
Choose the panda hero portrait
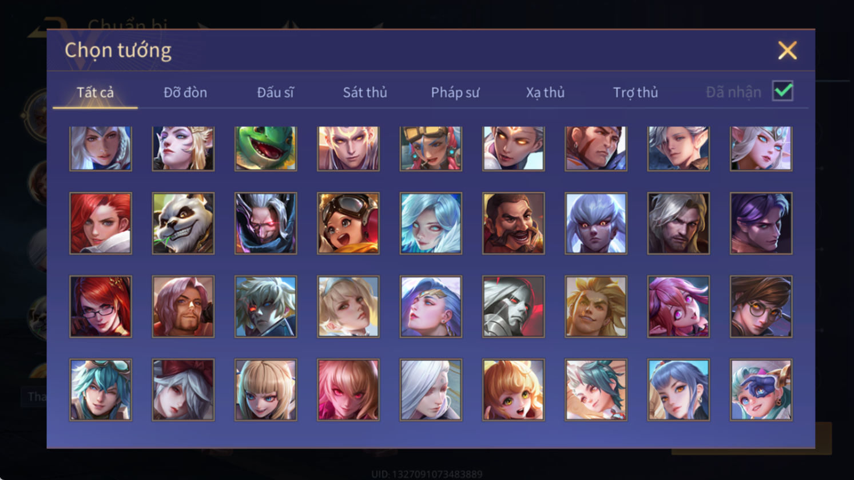pyautogui.click(x=183, y=223)
